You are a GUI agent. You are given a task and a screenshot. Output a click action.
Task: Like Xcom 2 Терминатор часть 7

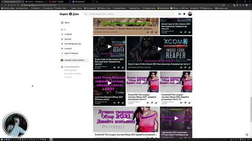pos(185,67)
